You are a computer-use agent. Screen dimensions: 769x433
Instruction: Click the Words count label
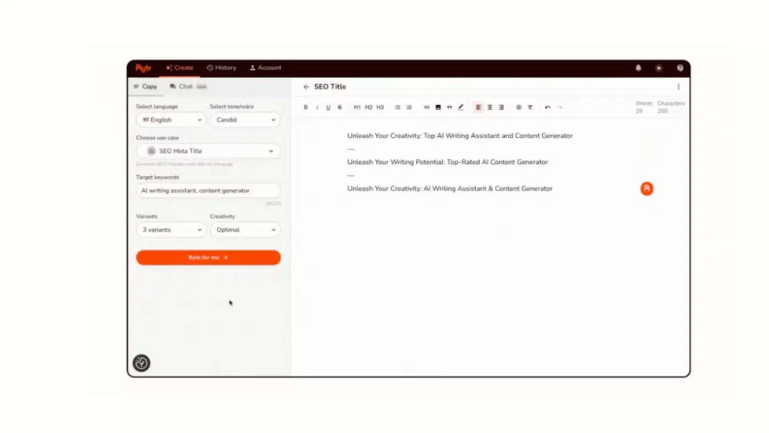click(x=644, y=103)
